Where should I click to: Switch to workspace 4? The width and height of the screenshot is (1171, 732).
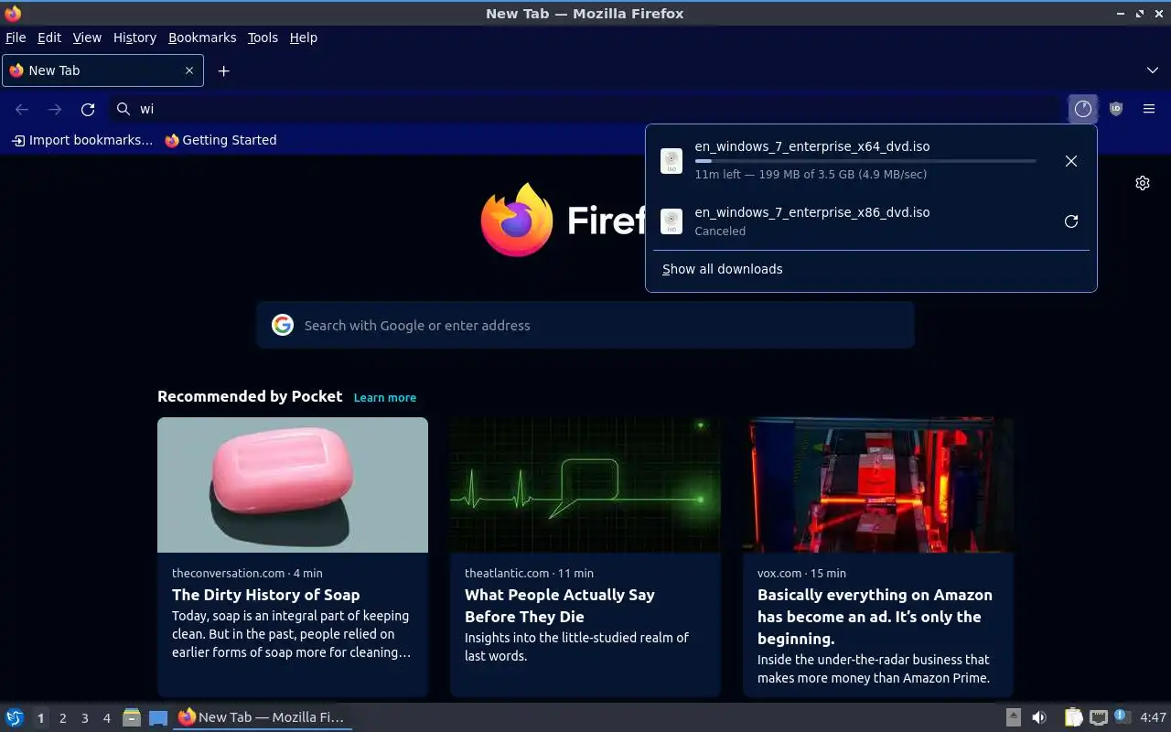point(106,718)
